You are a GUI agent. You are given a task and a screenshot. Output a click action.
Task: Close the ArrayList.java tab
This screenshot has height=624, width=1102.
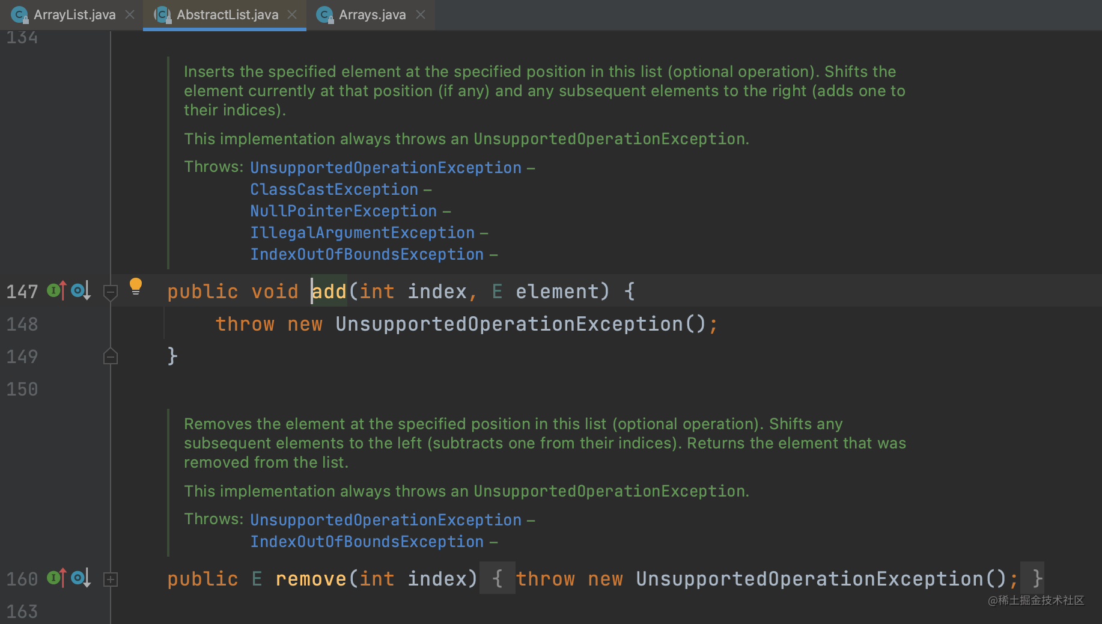pyautogui.click(x=130, y=14)
